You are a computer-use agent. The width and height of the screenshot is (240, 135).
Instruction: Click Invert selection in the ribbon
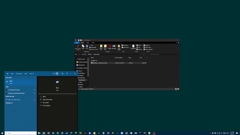(x=148, y=49)
